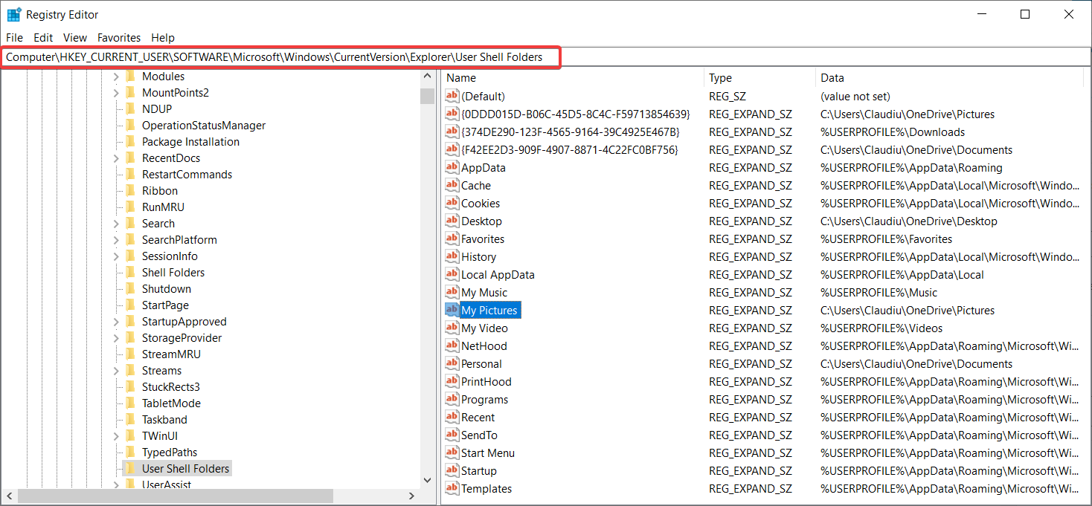Click the string icon beside My Video value
Image resolution: width=1092 pixels, height=506 pixels.
[x=452, y=328]
